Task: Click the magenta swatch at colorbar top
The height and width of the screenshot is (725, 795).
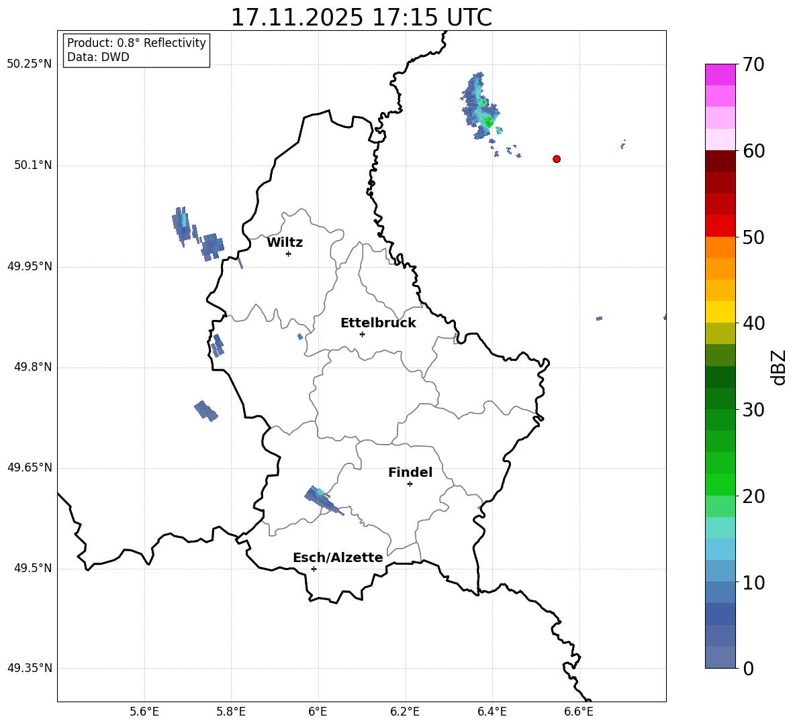Action: coord(720,74)
